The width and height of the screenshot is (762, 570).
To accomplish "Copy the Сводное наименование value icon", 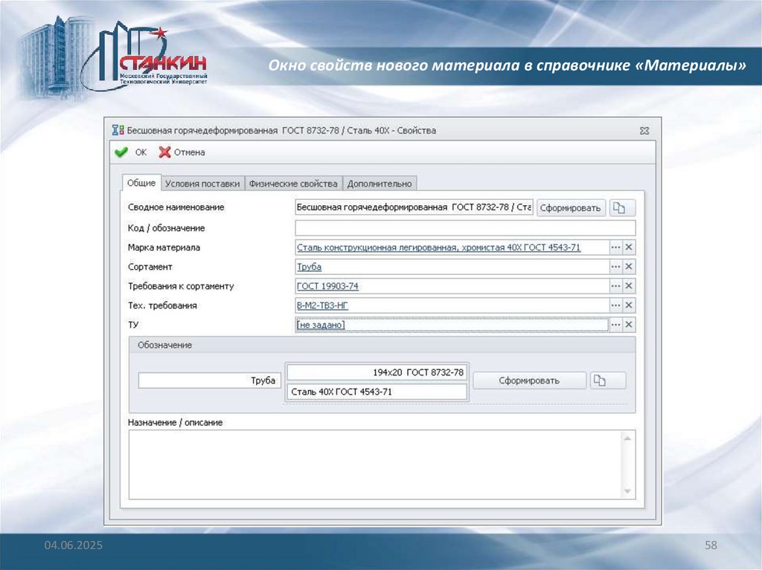I will pos(621,208).
